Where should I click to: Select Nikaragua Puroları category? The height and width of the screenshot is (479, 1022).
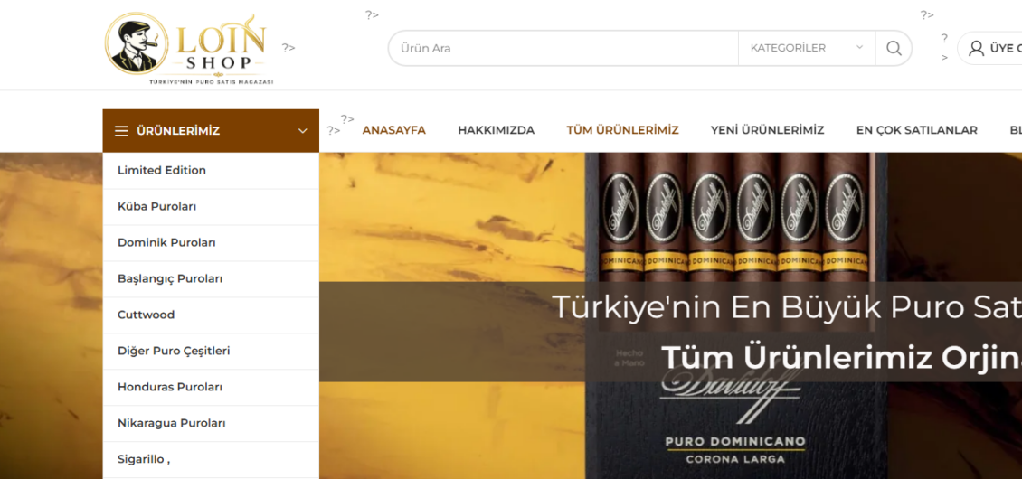click(x=211, y=424)
